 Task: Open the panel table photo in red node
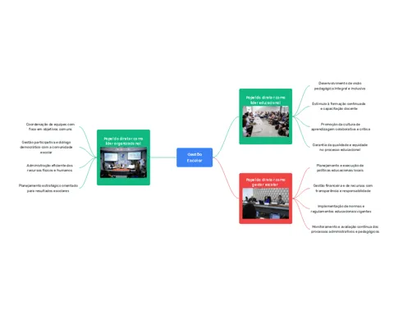pos(265,203)
